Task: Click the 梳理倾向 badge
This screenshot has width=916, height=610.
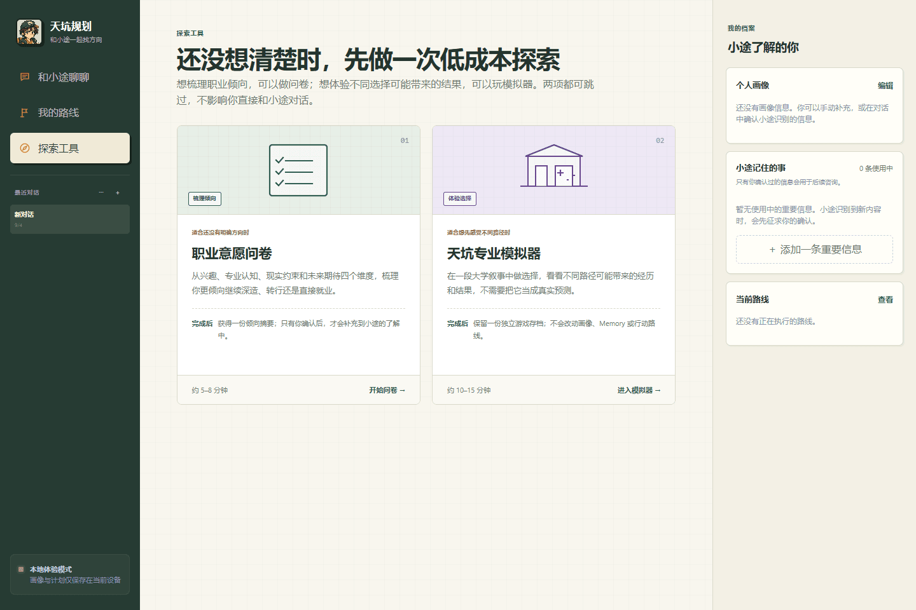Action: point(205,198)
